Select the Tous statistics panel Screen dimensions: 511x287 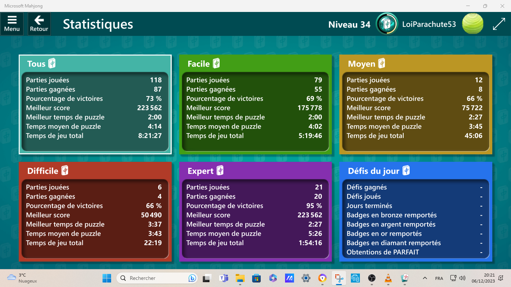pyautogui.click(x=95, y=104)
